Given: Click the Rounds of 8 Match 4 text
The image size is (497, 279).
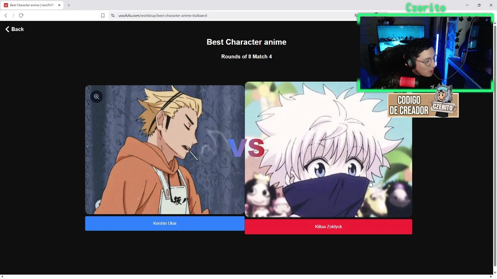Looking at the screenshot, I should click(247, 57).
